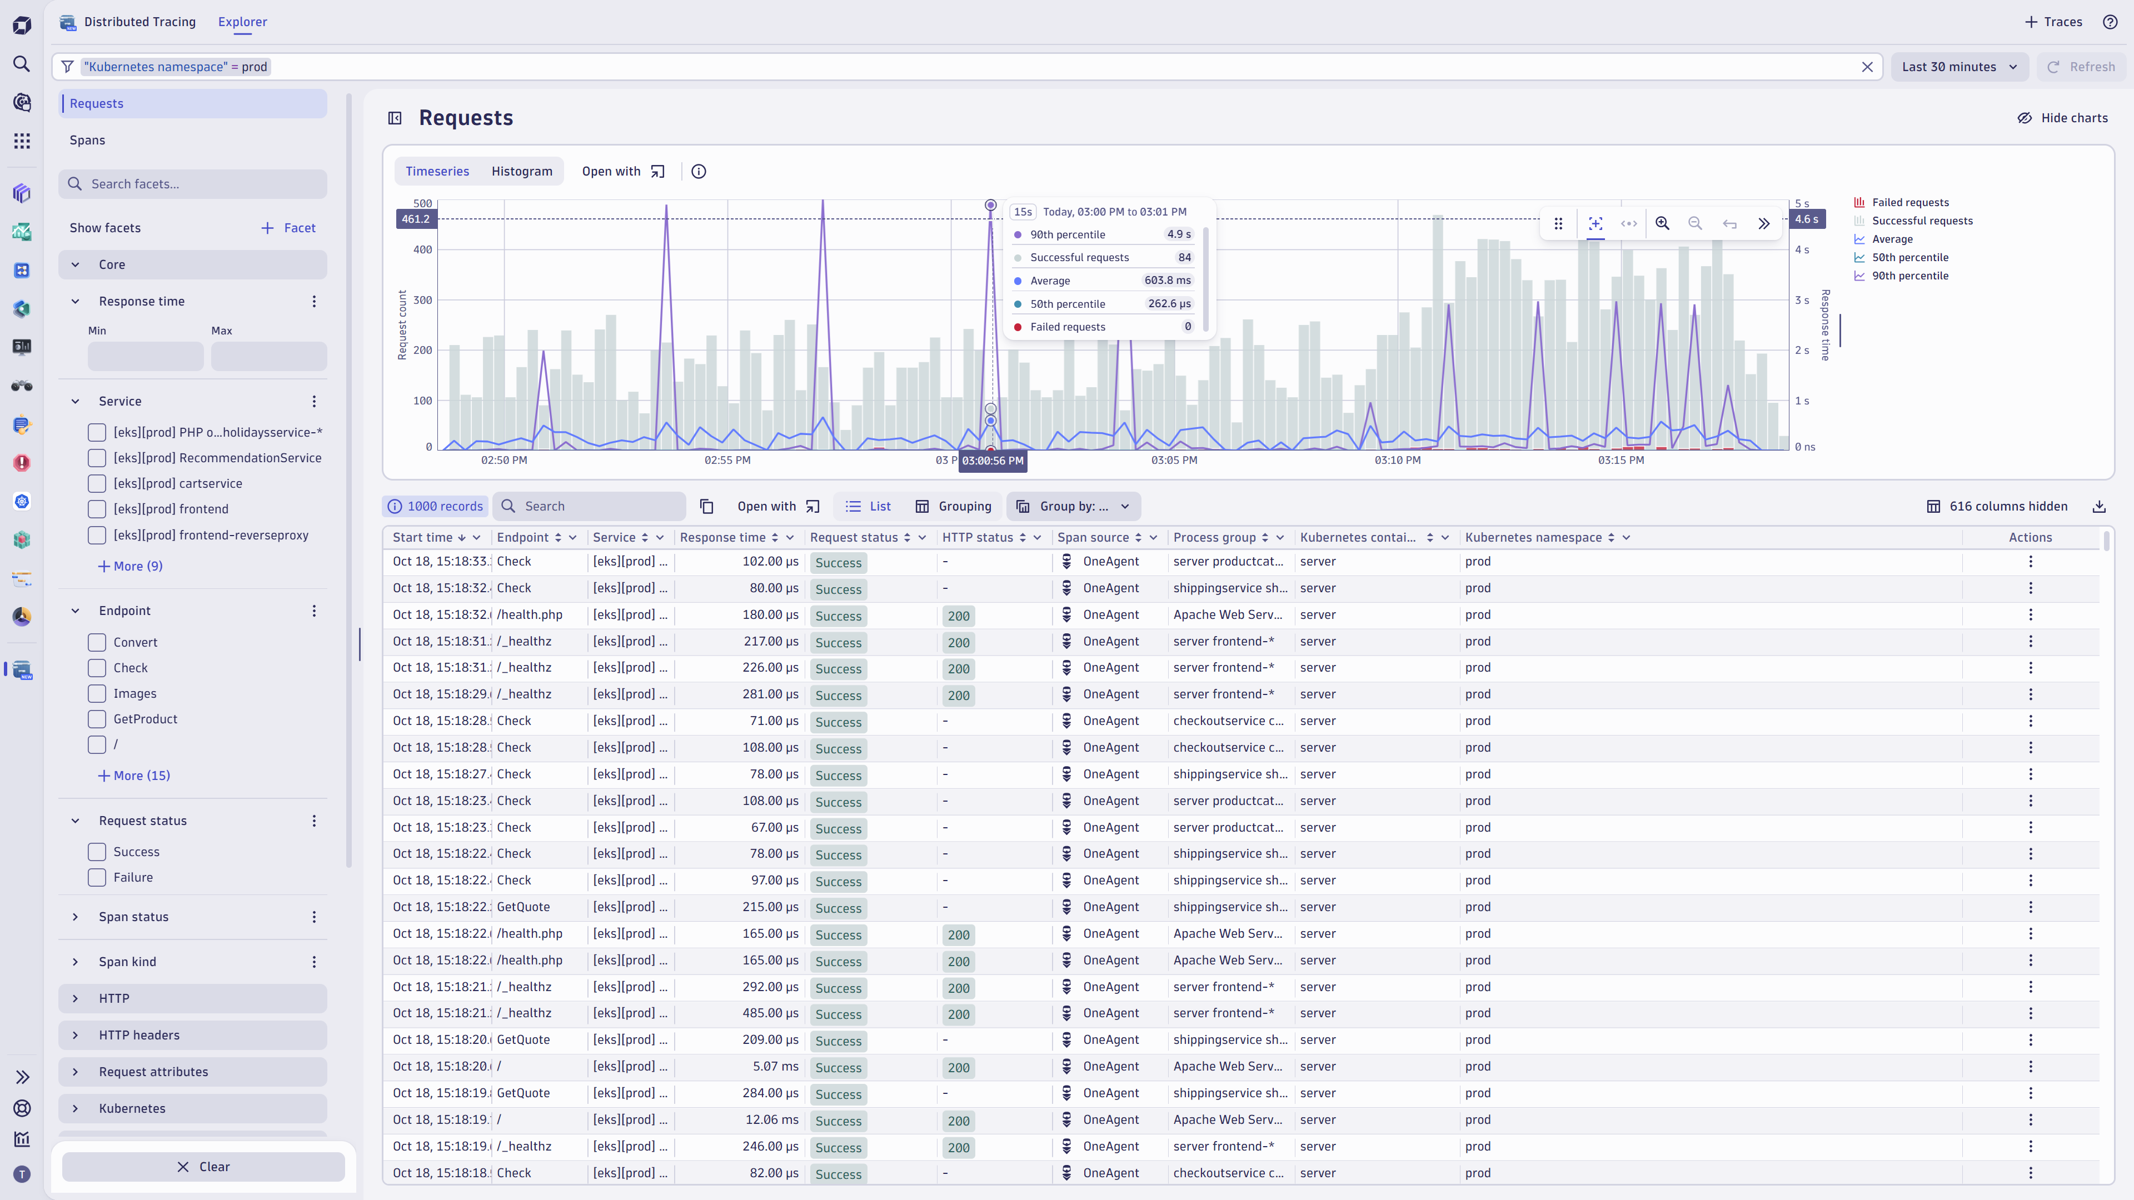Open the Last 30 minutes time selector
2134x1200 pixels.
pyautogui.click(x=1960, y=66)
